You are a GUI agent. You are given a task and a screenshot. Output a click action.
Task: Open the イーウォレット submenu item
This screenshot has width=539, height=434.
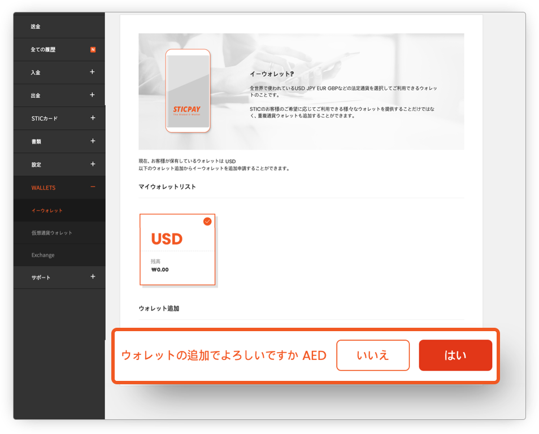tap(59, 210)
